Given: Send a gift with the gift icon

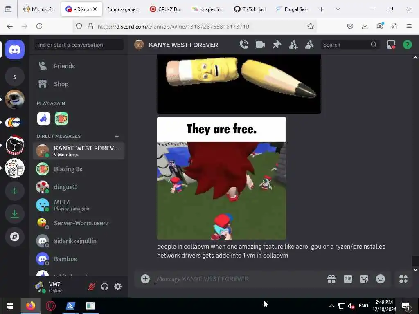Looking at the screenshot, I should pyautogui.click(x=331, y=279).
